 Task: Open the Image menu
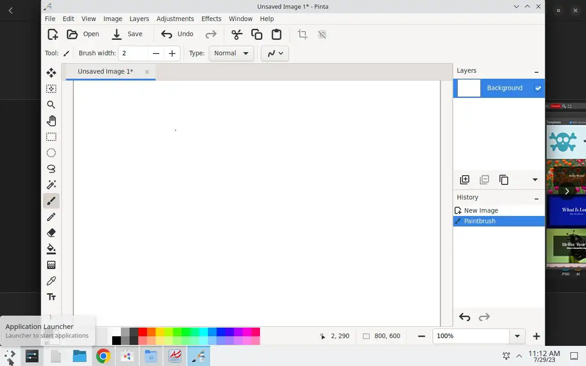pyautogui.click(x=113, y=19)
